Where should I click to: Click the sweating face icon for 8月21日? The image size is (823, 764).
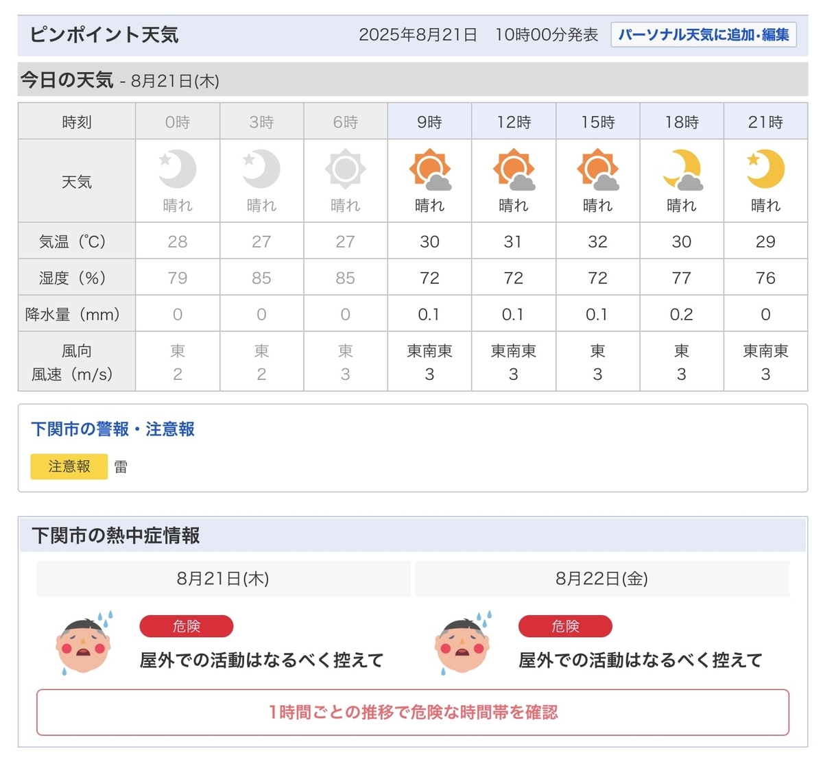pyautogui.click(x=84, y=643)
